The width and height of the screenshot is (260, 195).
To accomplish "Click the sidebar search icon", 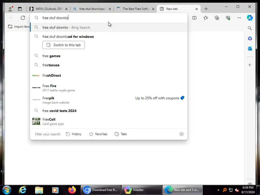I will [250, 28].
